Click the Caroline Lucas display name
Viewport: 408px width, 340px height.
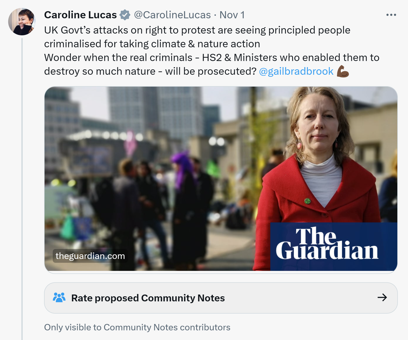coord(80,15)
